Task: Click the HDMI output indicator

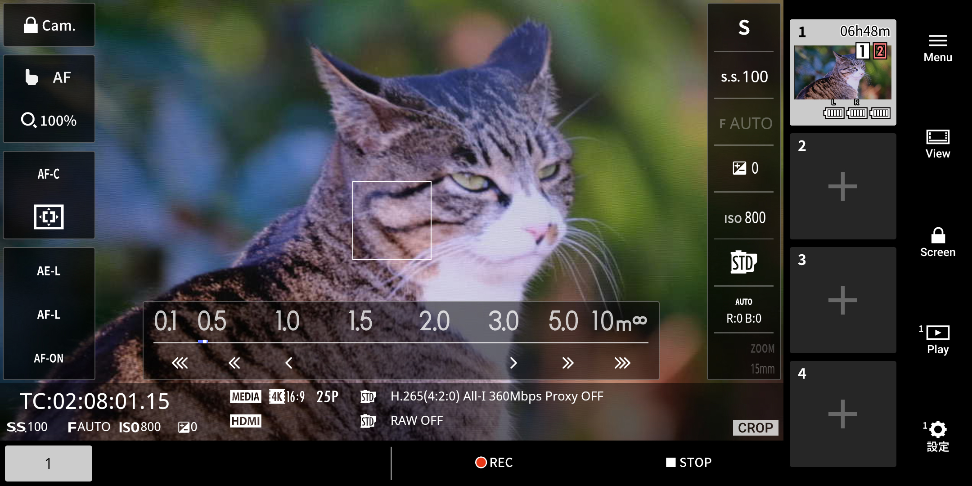Action: coord(245,421)
